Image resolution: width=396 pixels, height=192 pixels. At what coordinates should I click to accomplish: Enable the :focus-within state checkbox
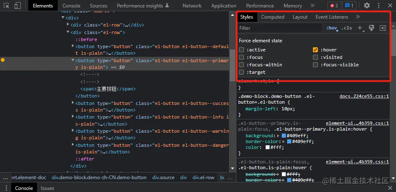coord(241,65)
